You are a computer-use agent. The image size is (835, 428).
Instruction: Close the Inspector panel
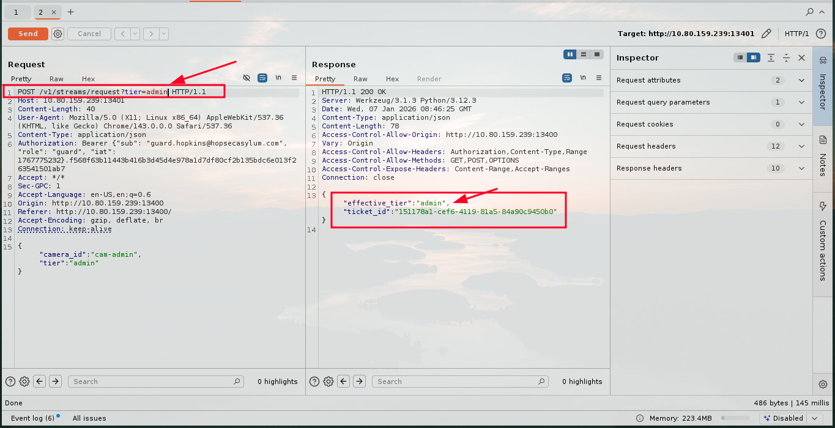801,57
